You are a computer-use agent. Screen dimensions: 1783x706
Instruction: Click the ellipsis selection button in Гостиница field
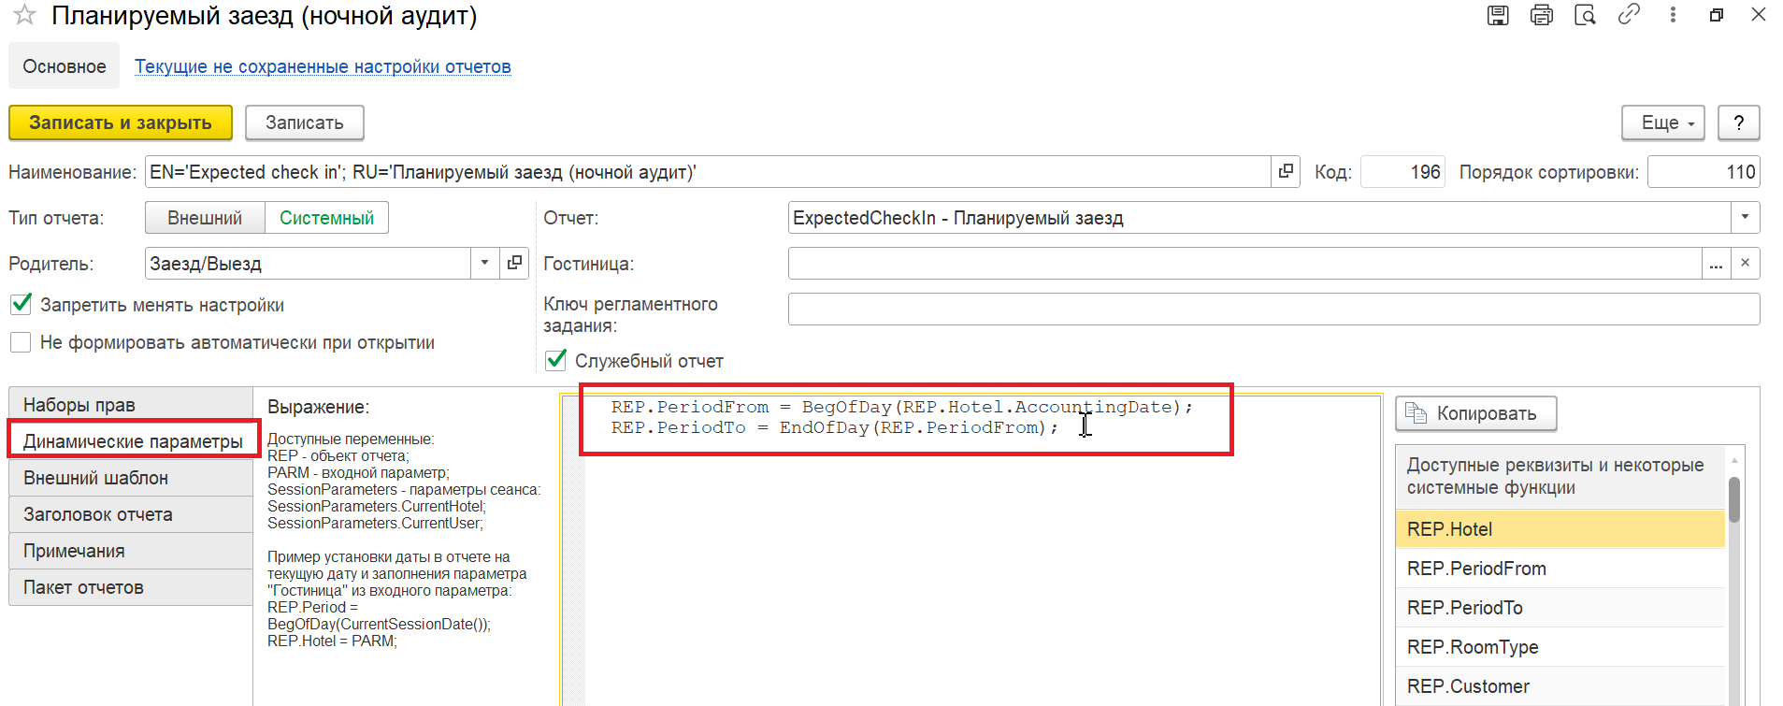[1716, 264]
